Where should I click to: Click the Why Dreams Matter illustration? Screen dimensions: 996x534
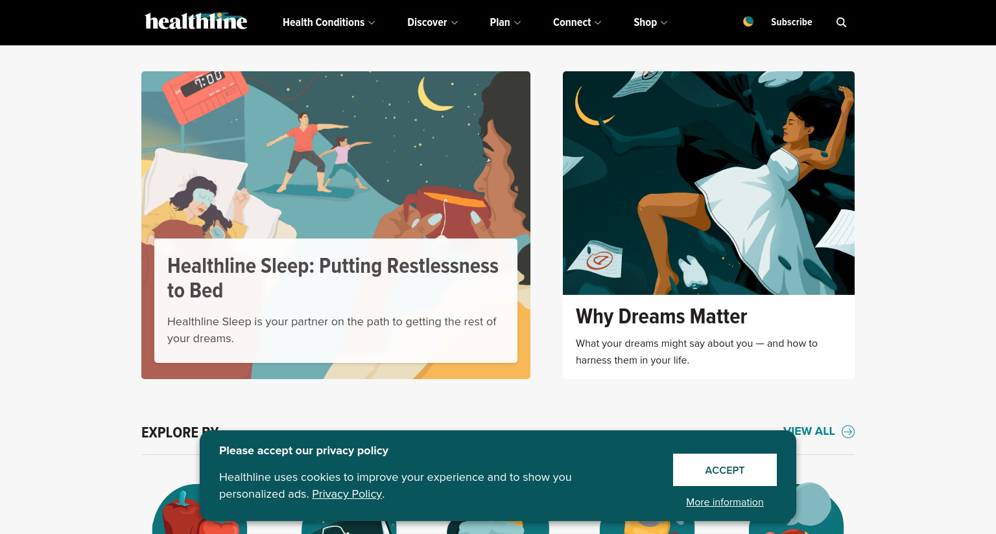709,183
